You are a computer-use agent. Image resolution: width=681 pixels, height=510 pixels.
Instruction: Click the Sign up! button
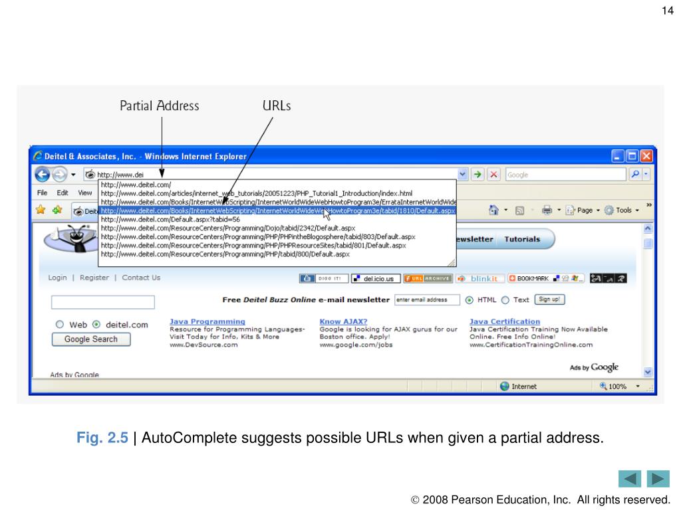coord(549,299)
